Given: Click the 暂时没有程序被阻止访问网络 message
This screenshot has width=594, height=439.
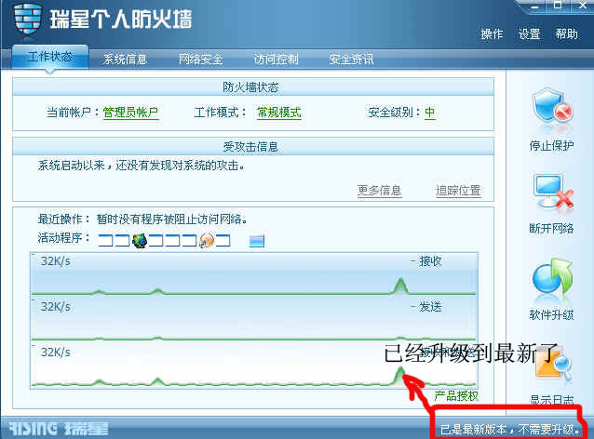Looking at the screenshot, I should coord(172,219).
